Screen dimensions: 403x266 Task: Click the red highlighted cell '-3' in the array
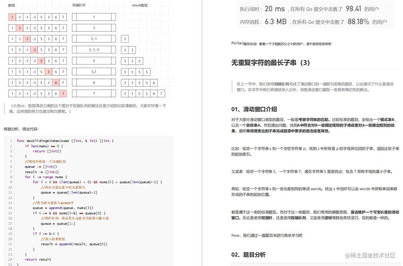(x=34, y=50)
